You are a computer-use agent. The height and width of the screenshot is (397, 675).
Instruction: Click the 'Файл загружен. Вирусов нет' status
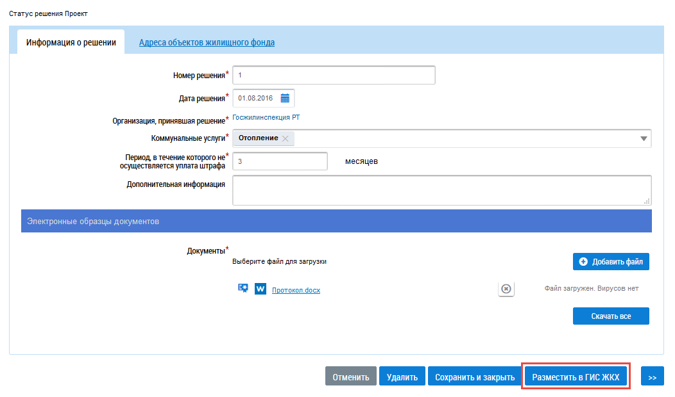click(592, 288)
